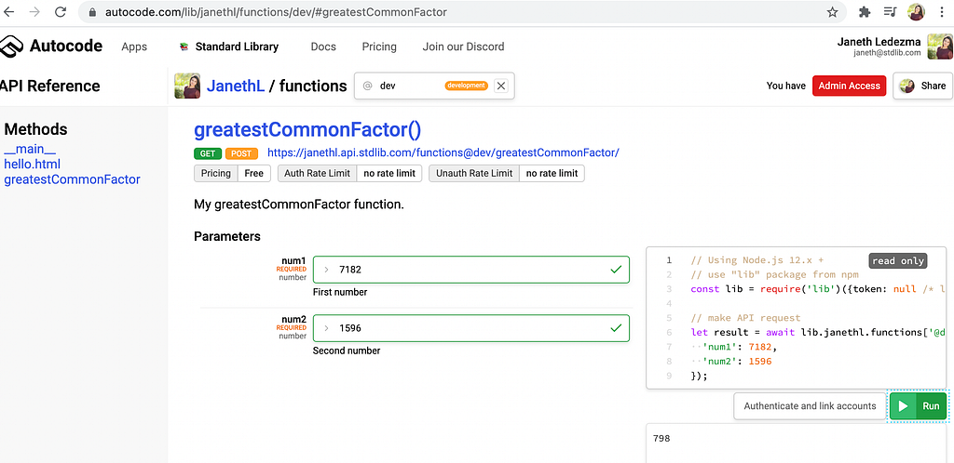Viewport: 954px width, 463px height.
Task: Click the greatestCommonFactor() heading
Action: (x=307, y=129)
